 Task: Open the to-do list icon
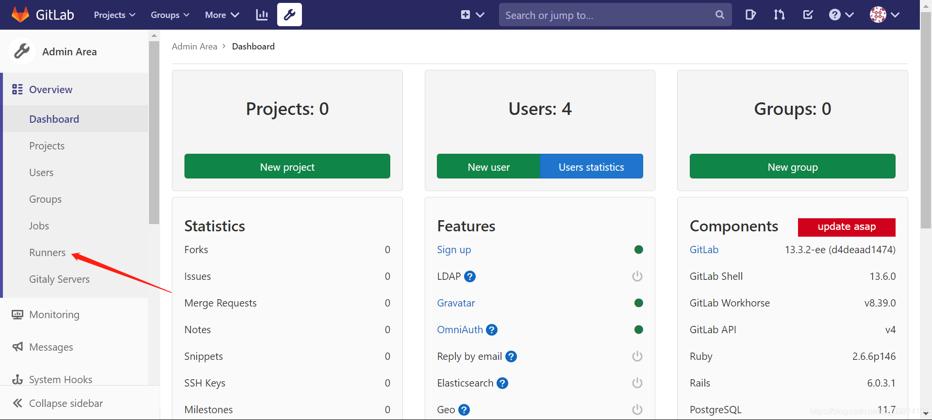coord(808,15)
